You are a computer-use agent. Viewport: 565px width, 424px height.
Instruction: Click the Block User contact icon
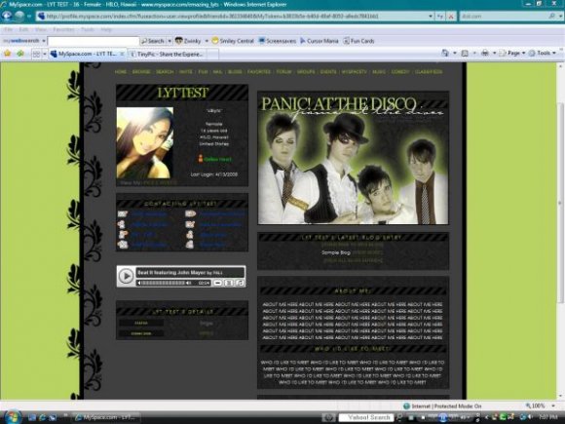(x=190, y=234)
